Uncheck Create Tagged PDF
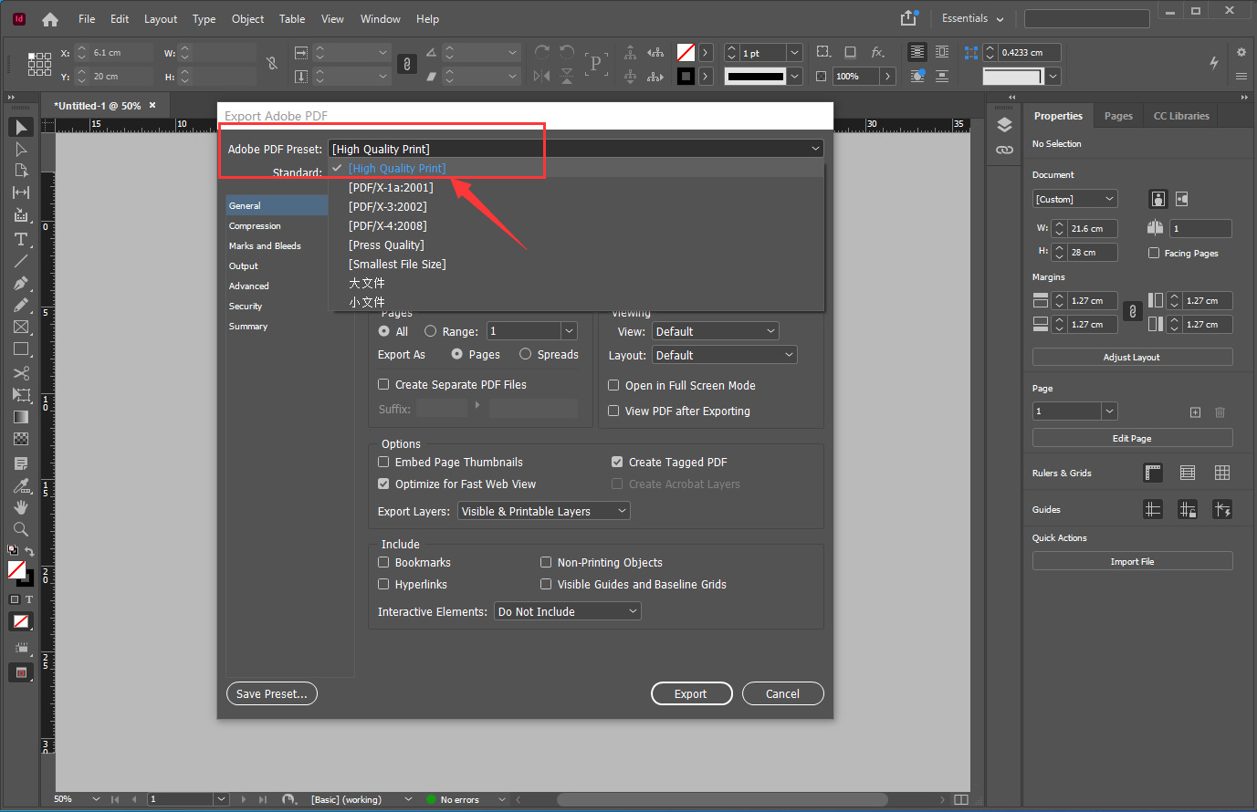Image resolution: width=1257 pixels, height=812 pixels. coord(617,462)
